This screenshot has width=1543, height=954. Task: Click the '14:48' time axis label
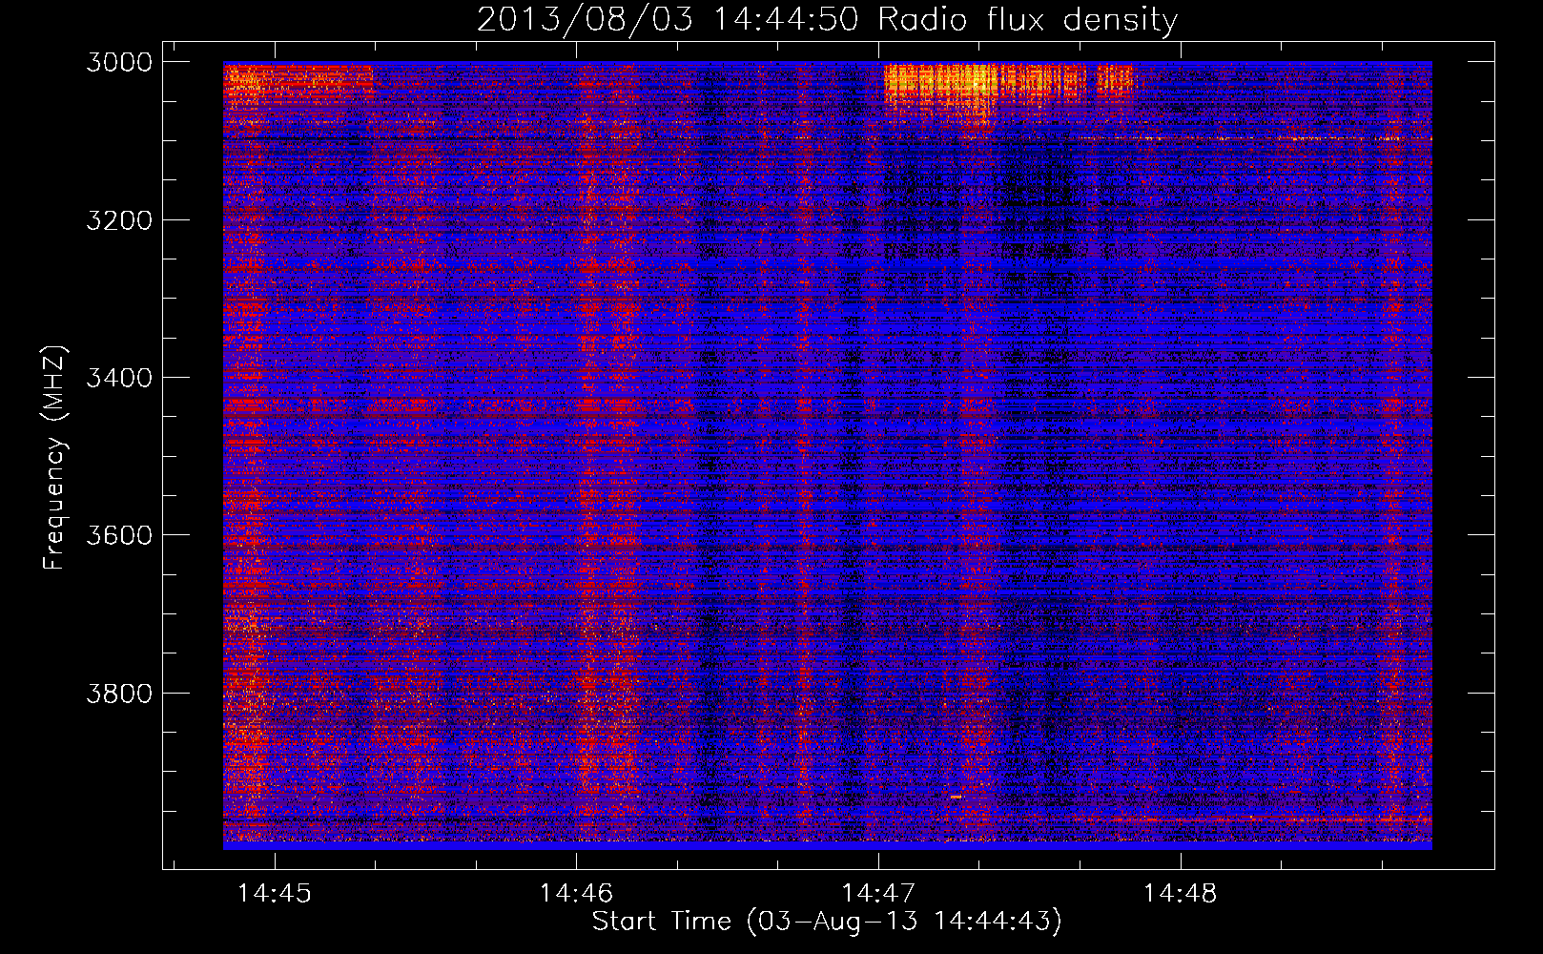[x=1181, y=894]
